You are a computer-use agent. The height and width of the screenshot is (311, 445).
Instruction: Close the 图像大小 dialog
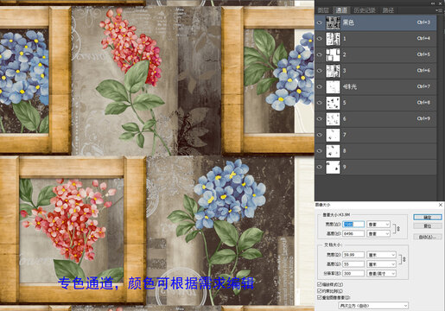pos(441,205)
